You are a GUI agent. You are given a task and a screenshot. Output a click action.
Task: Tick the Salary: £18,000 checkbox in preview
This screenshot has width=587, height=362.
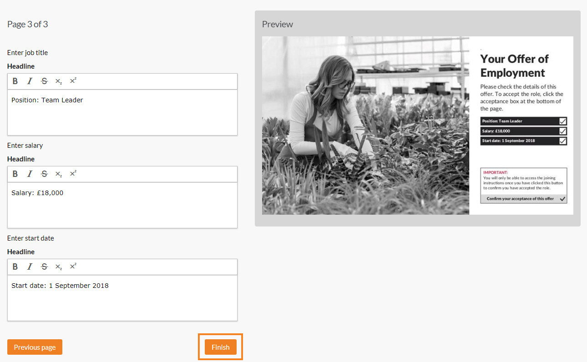(563, 131)
